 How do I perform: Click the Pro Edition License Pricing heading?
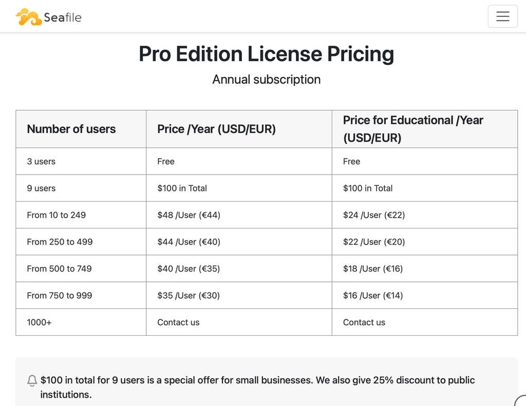[266, 54]
